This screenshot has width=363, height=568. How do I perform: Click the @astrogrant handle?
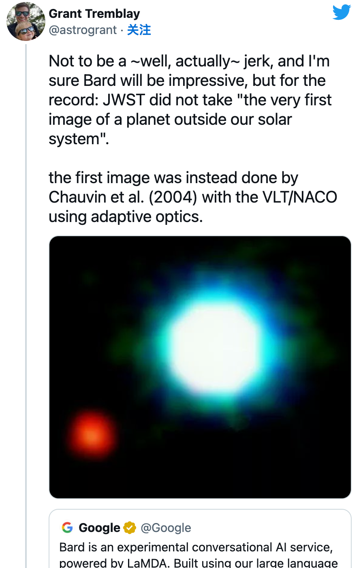click(83, 30)
